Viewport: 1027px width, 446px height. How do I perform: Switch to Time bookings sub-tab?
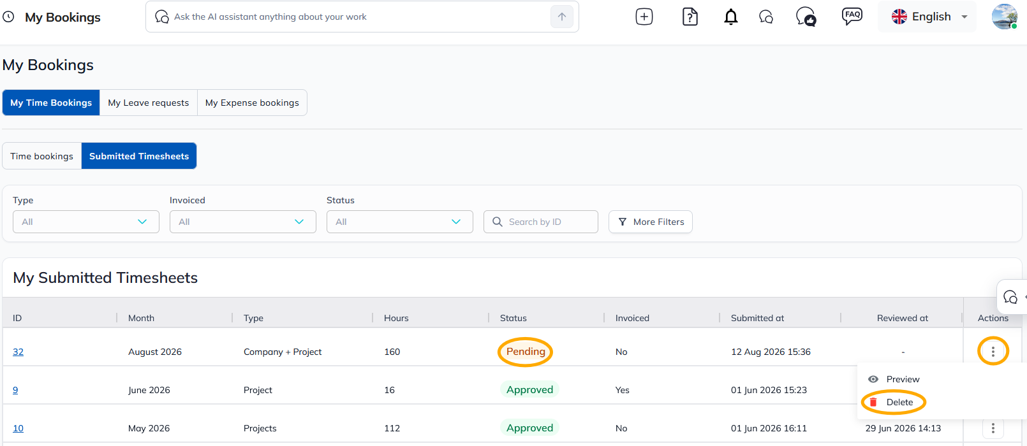[x=42, y=156]
